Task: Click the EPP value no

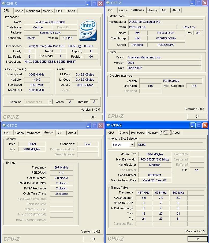Action: pos(197,170)
